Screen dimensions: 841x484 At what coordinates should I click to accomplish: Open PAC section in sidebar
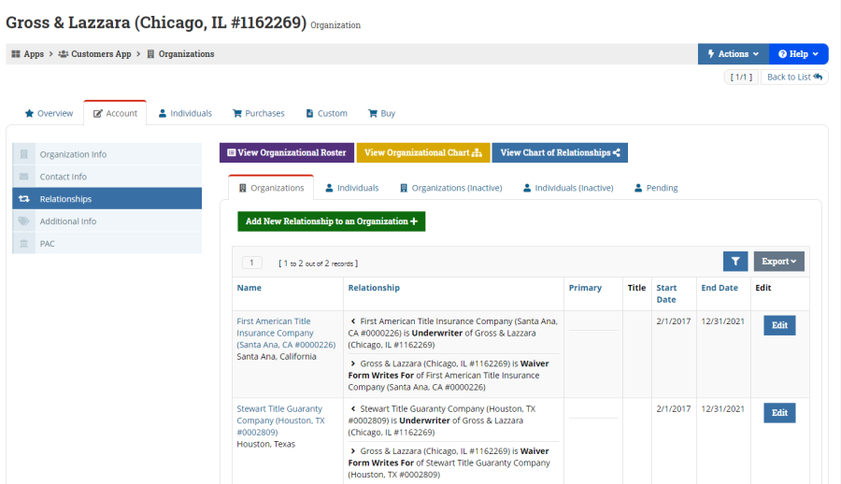[107, 244]
